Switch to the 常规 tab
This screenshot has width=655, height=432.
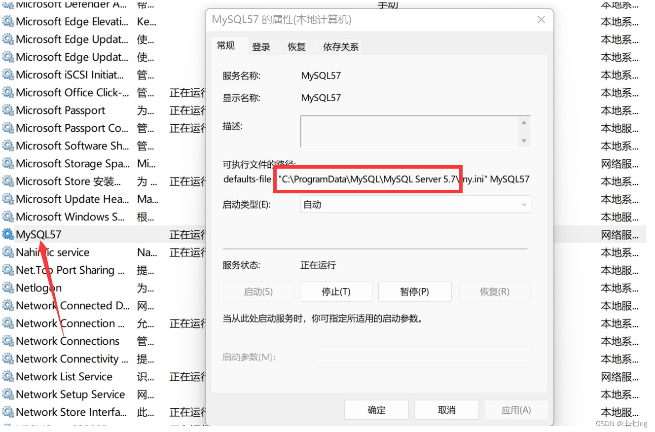(226, 46)
